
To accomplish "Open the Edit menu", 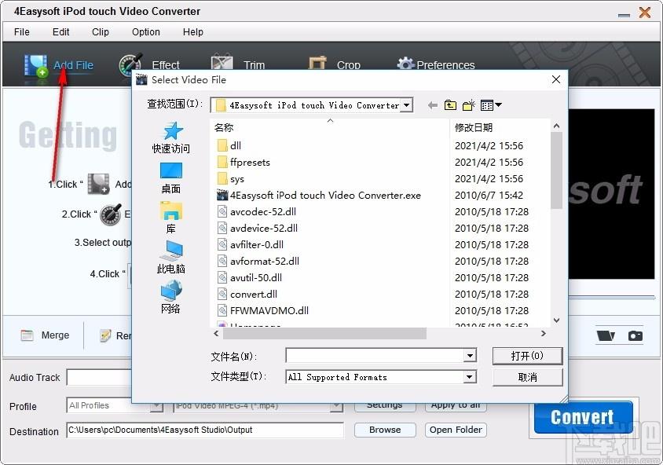I will coord(61,32).
